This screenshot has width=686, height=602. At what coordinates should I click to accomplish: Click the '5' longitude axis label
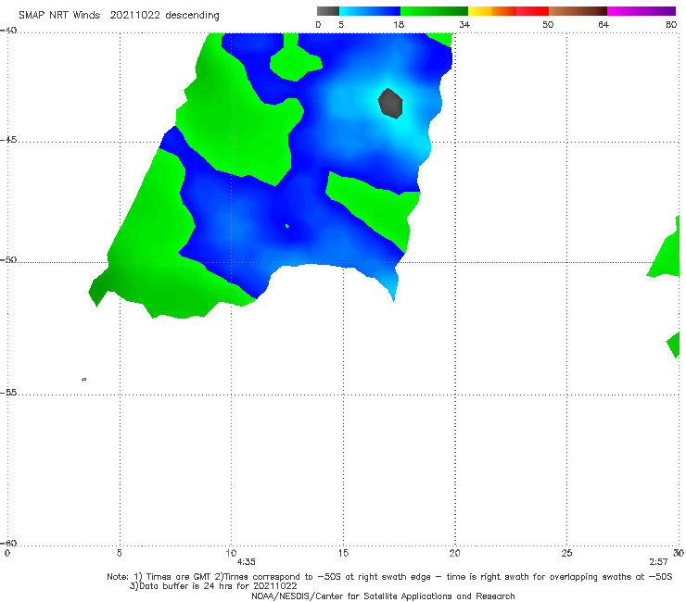[x=119, y=553]
